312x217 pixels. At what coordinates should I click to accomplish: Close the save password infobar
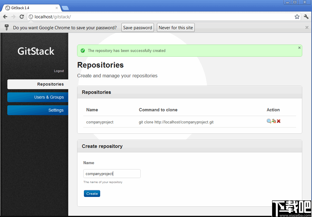click(307, 27)
